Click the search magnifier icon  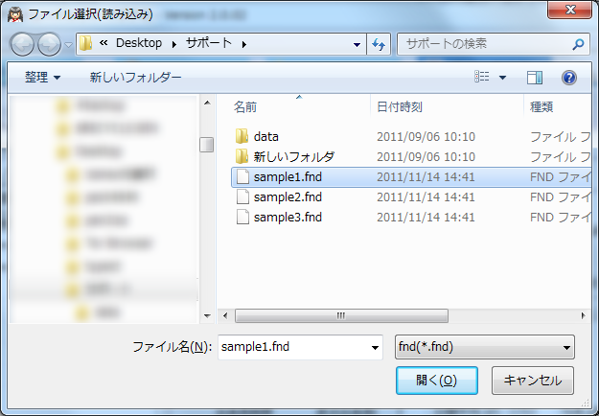coord(578,44)
